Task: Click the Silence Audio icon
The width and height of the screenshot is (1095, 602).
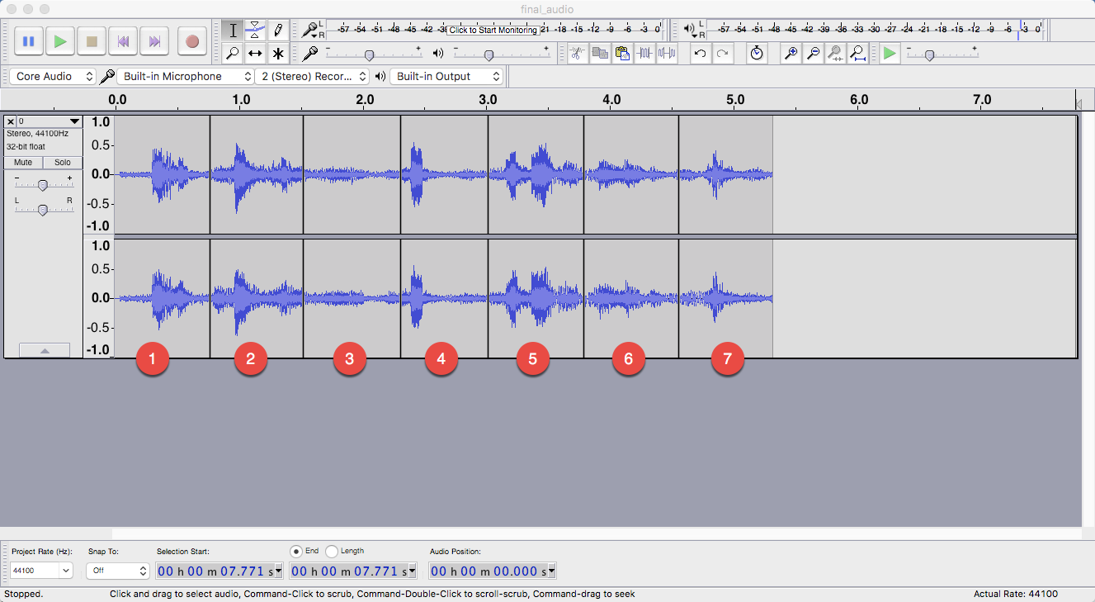Action: (x=667, y=54)
